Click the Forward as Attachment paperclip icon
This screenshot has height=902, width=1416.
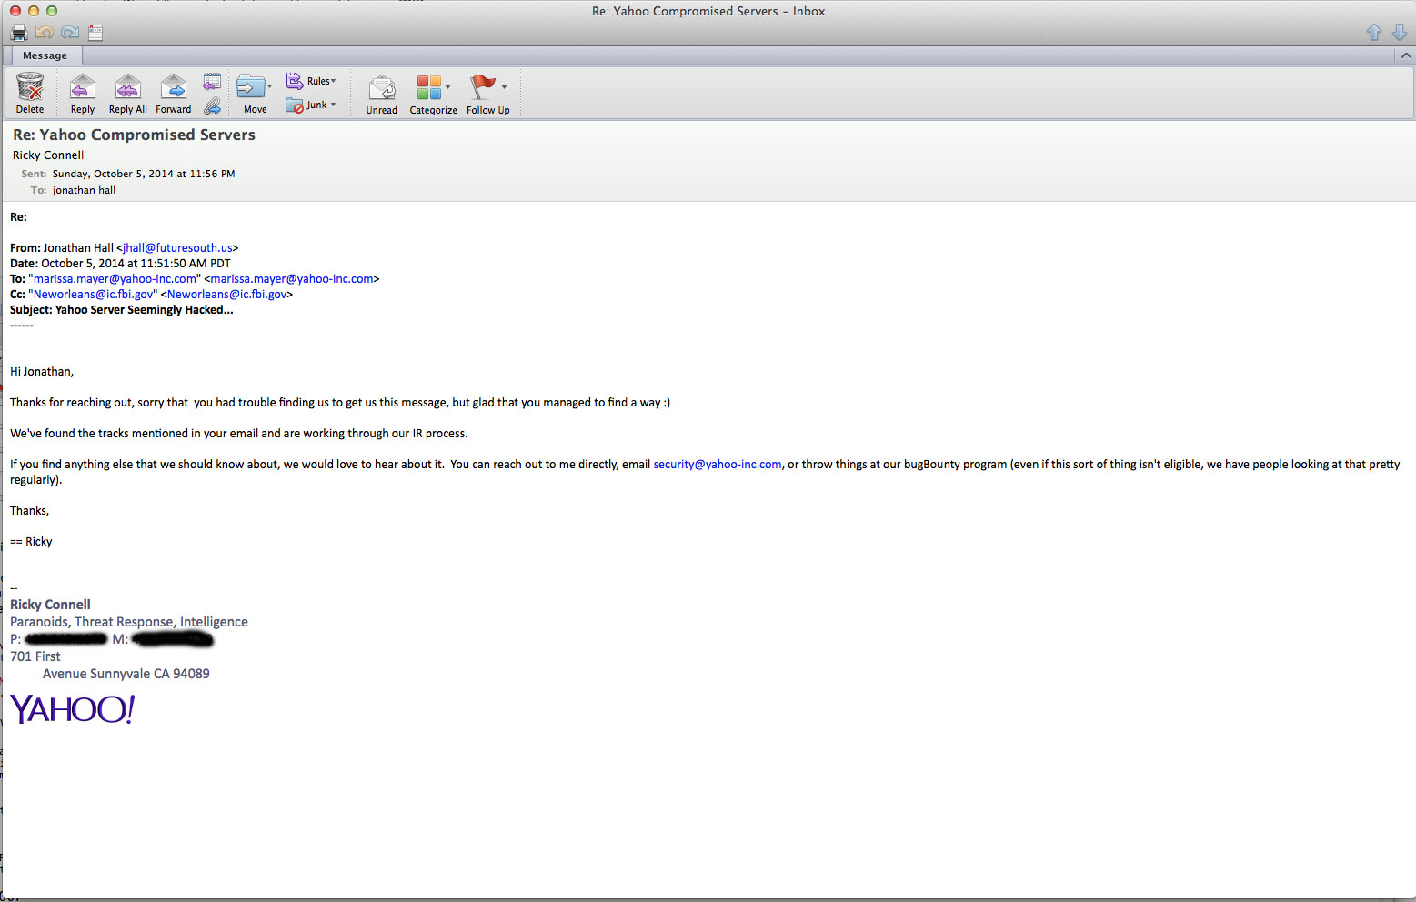pos(212,105)
